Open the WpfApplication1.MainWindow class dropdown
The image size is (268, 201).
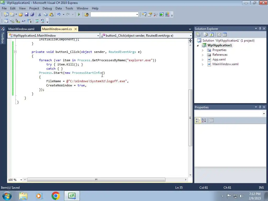[x=98, y=36]
